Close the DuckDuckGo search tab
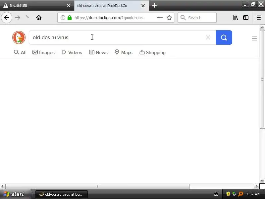Viewport: 265px width, 199px height. click(143, 6)
